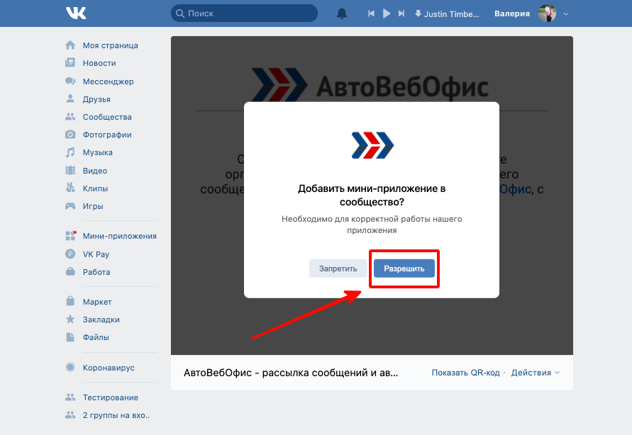Click the VK Pay ruble icon
Viewport: 632px width, 435px height.
pos(70,254)
